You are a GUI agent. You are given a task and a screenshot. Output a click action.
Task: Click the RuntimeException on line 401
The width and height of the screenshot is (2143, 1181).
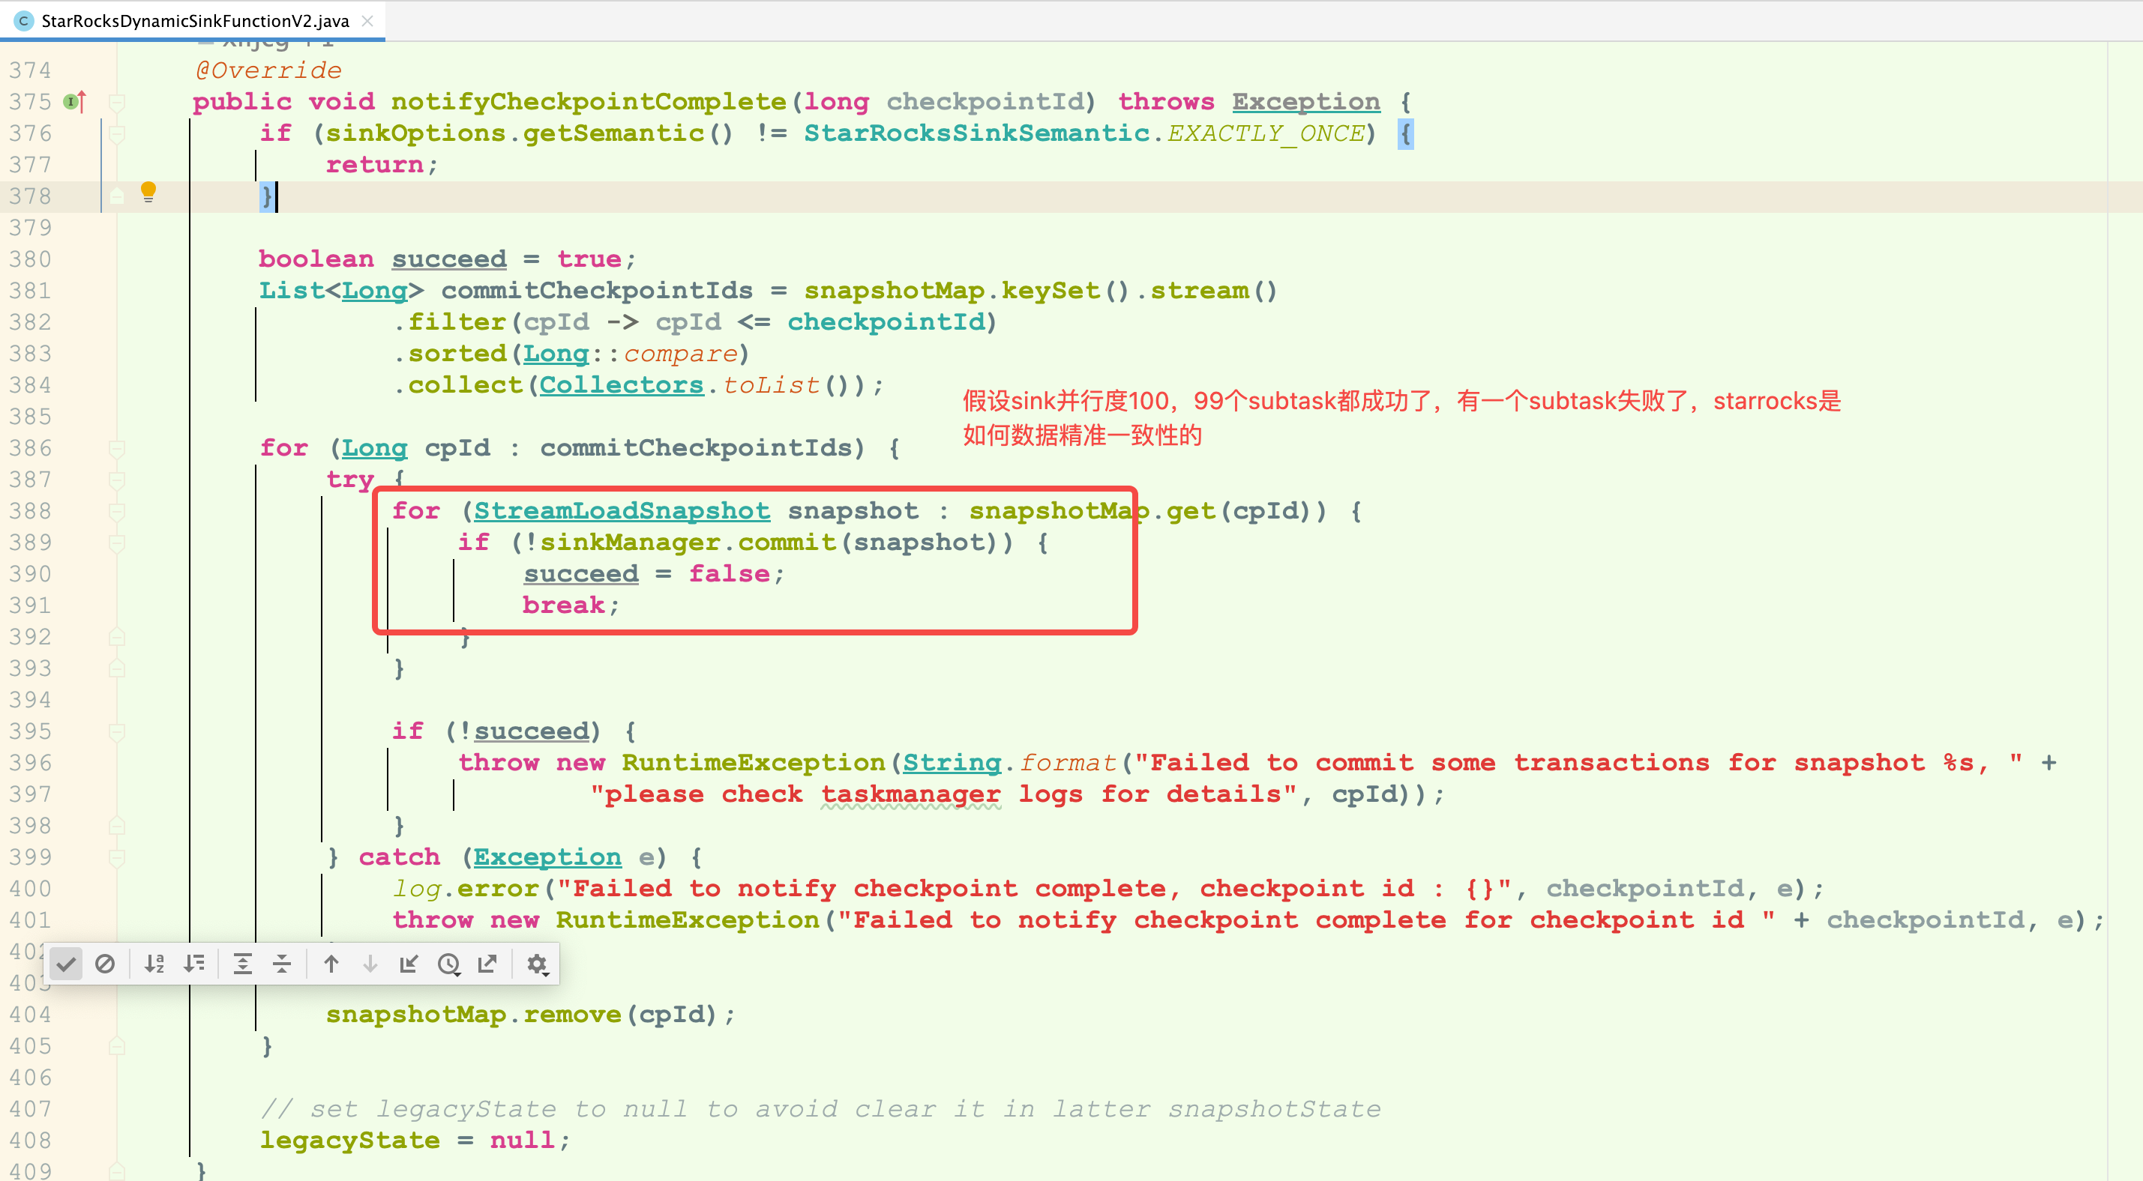[688, 920]
